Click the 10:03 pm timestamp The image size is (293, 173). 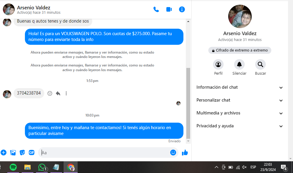point(92,115)
